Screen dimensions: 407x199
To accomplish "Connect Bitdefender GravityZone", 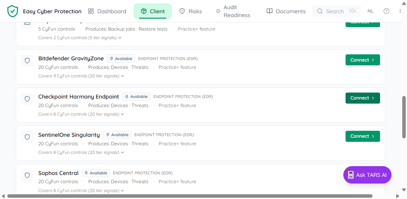I will click(363, 60).
